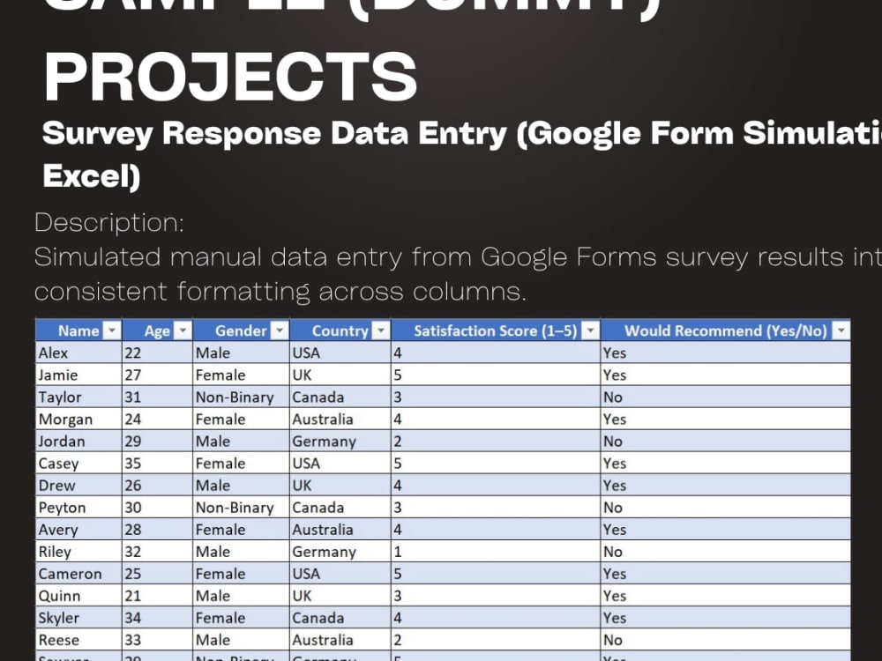Select the cell containing Cameron
Viewport: 882px width, 661px height.
(x=78, y=574)
